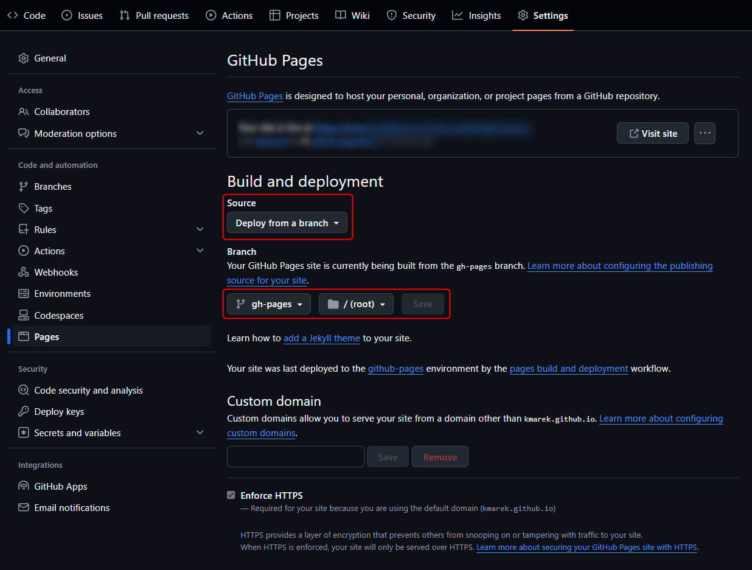Click the Webhooks icon in sidebar
Viewport: 752px width, 570px height.
point(24,273)
